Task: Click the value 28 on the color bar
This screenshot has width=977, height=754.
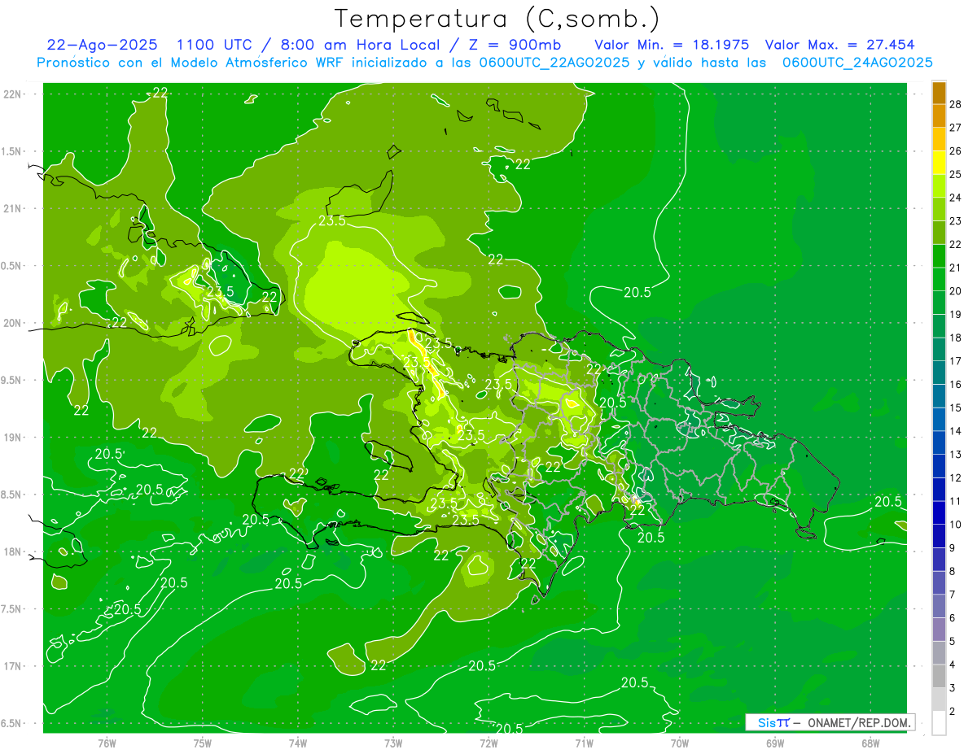Action: (x=956, y=104)
